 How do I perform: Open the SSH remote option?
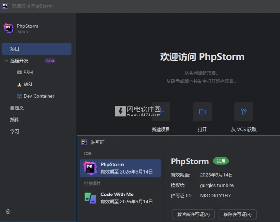point(28,73)
